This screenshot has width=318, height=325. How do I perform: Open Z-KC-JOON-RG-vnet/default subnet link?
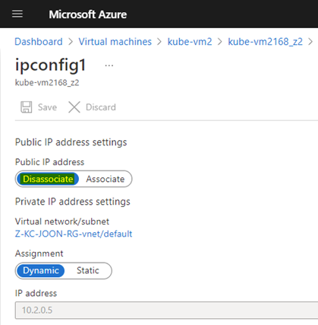[x=74, y=234]
